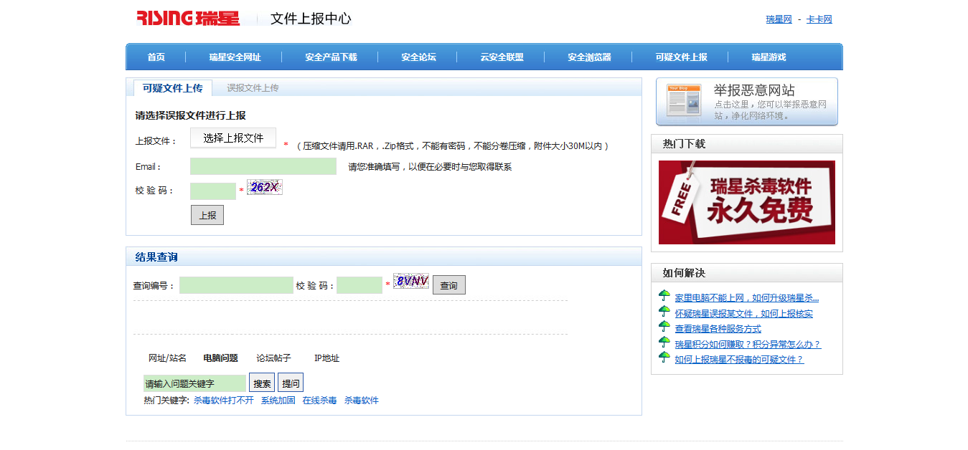Screen dimensions: 968x450
Task: Click the 热门下载 panel heading
Action: click(x=684, y=144)
